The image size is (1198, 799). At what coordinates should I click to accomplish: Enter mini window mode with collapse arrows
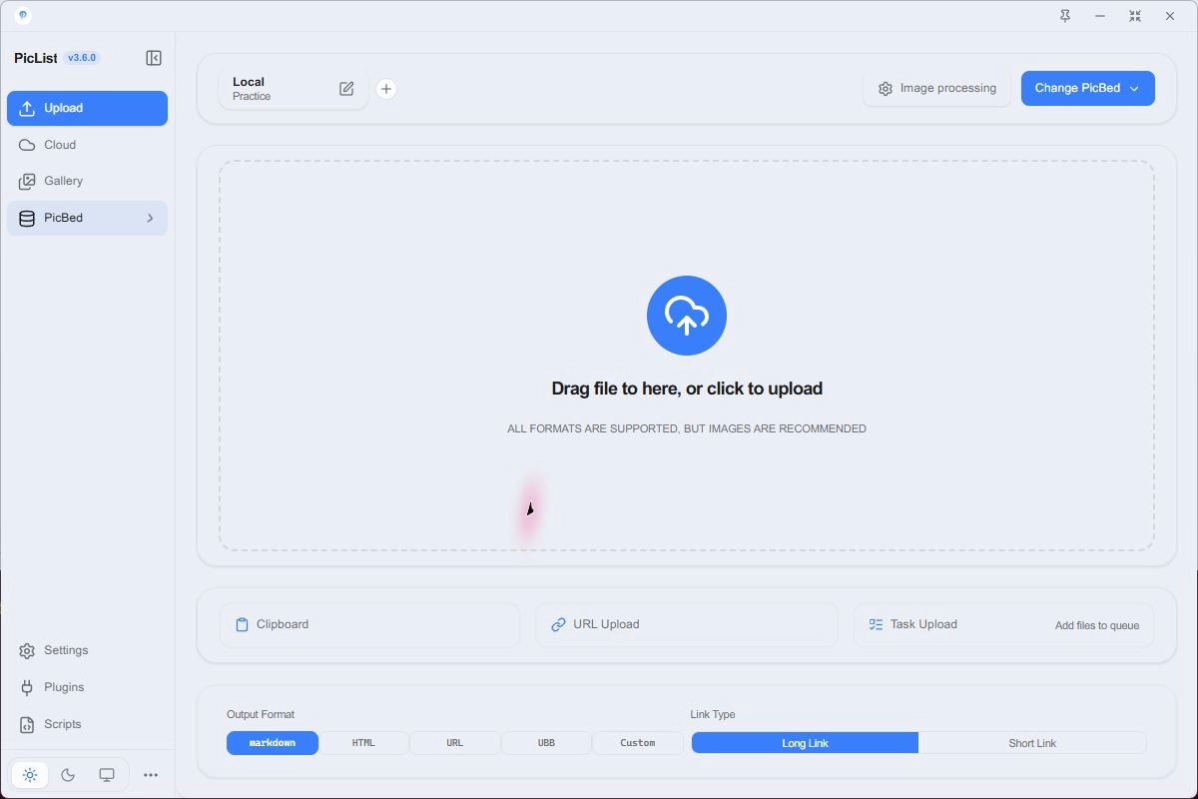point(1135,16)
